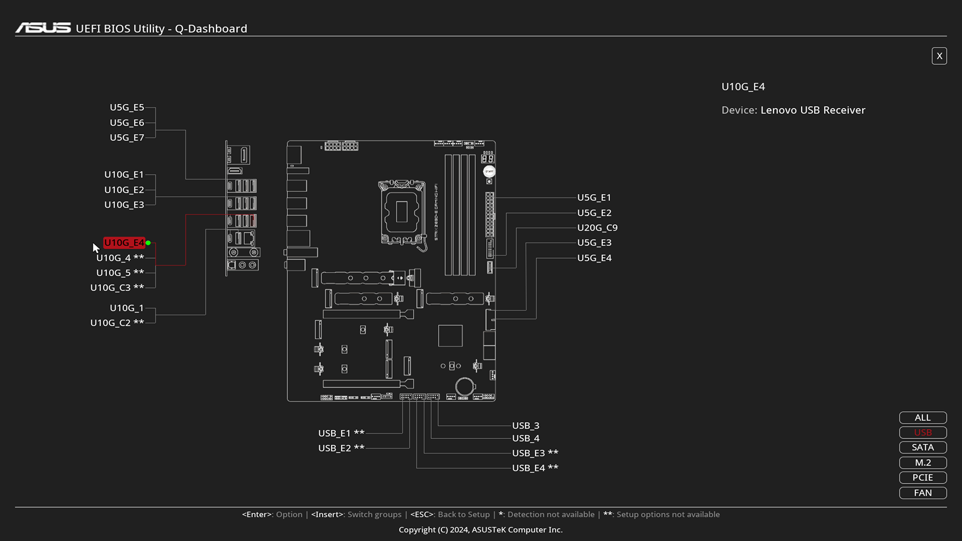Click the Q-Code two-digit display on board
Image resolution: width=962 pixels, height=541 pixels.
pos(488,159)
